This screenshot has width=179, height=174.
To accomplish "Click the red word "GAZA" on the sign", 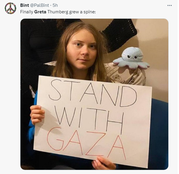I will coord(86,144).
